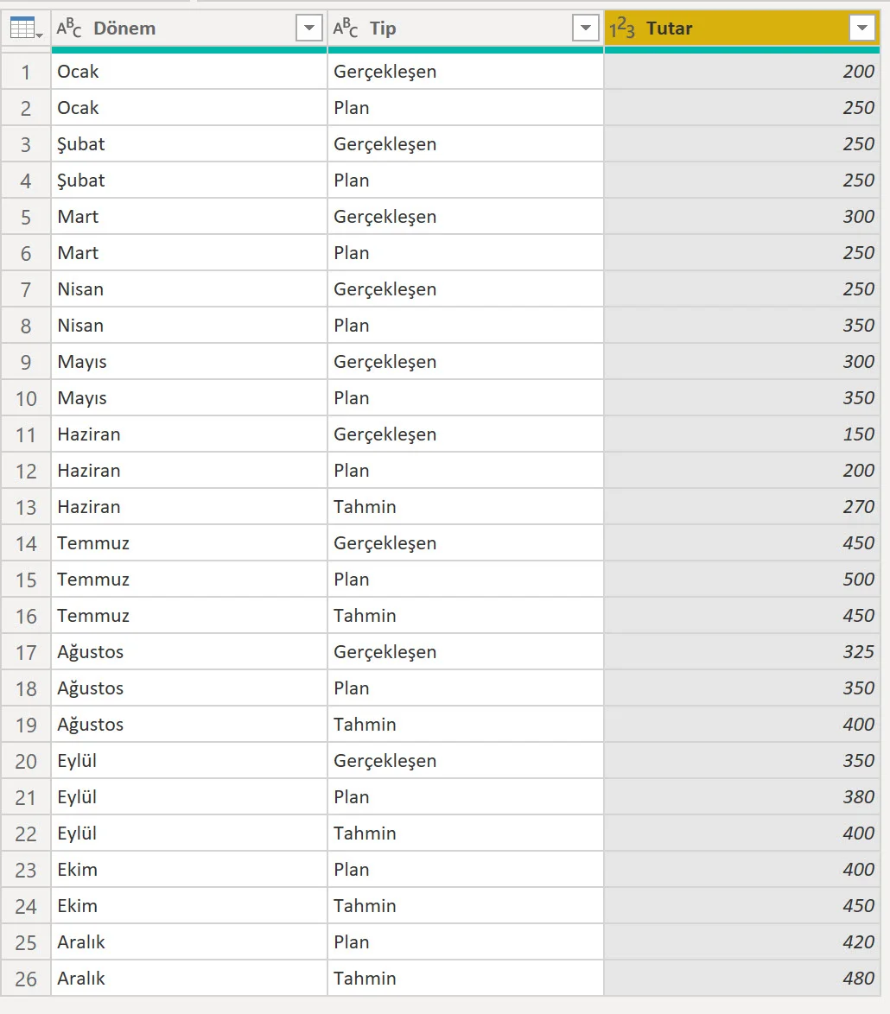This screenshot has width=890, height=1014.
Task: Select the Tip column header
Action: click(x=449, y=29)
